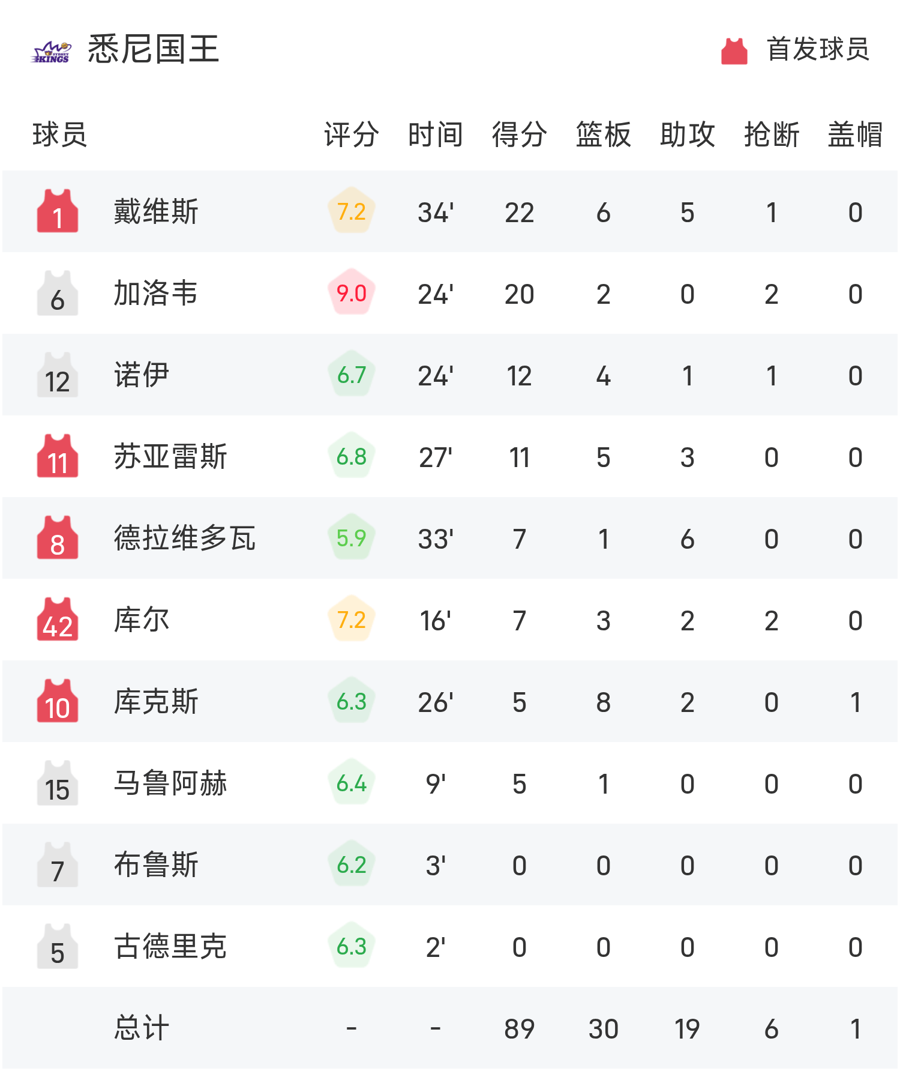The height and width of the screenshot is (1071, 900).
Task: Click 加洛韦's number 6 jersey icon
Action: click(58, 293)
